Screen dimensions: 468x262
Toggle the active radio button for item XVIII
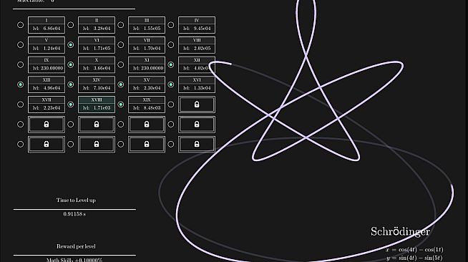click(x=70, y=105)
